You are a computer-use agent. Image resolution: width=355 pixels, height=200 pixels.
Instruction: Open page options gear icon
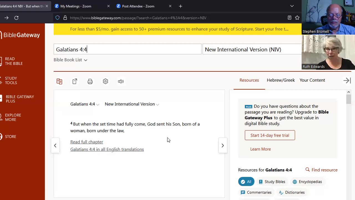coord(105,81)
